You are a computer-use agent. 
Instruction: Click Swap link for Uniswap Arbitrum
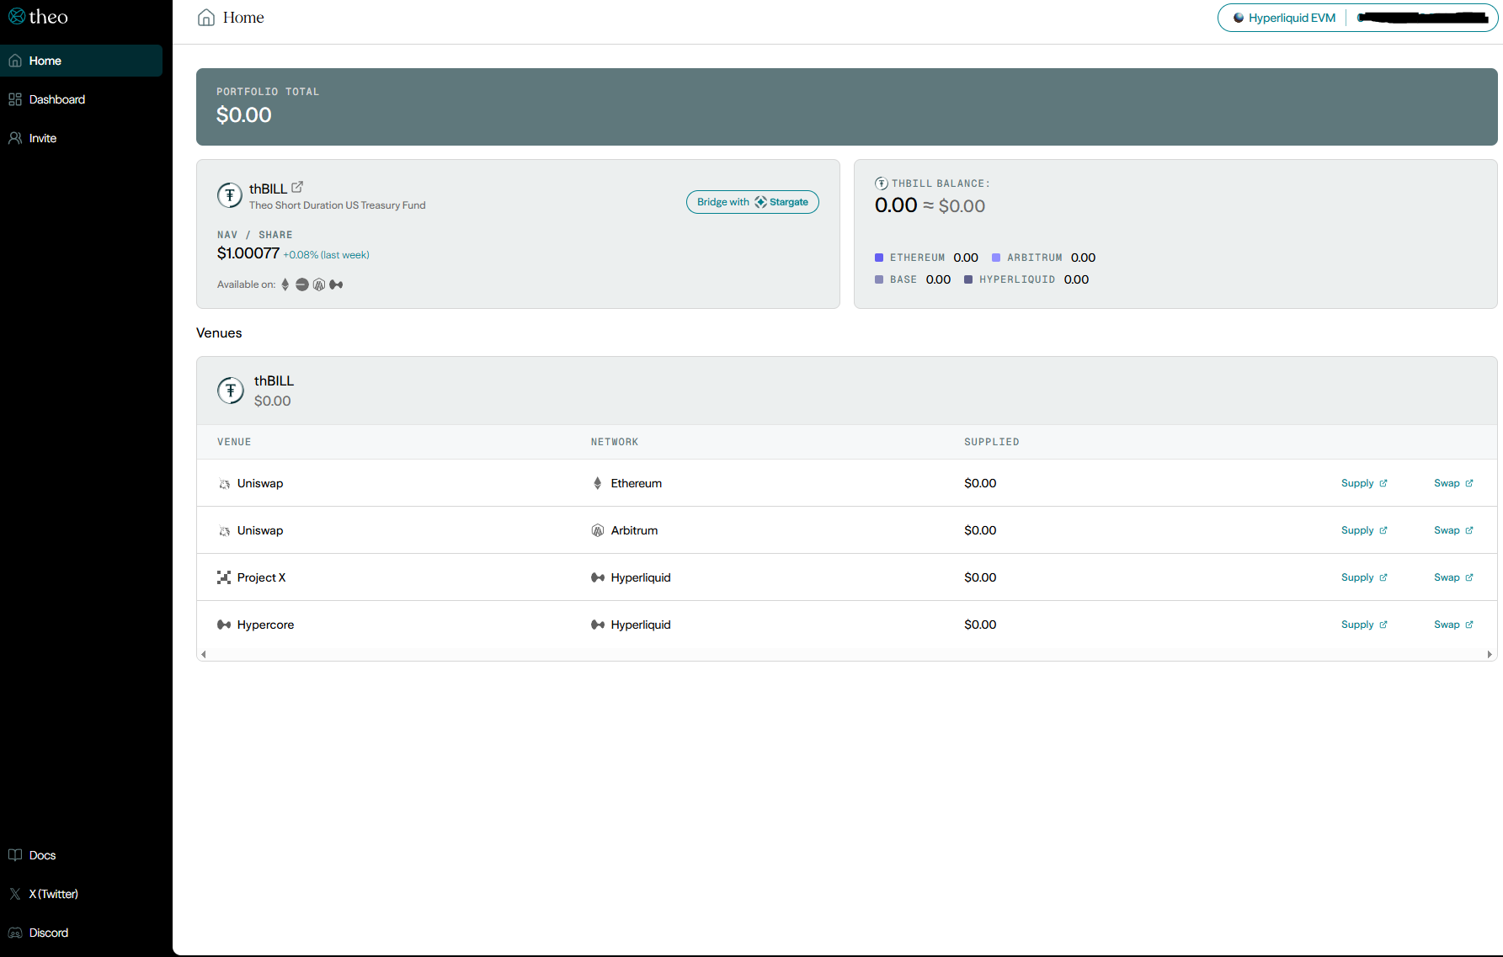click(x=1454, y=530)
